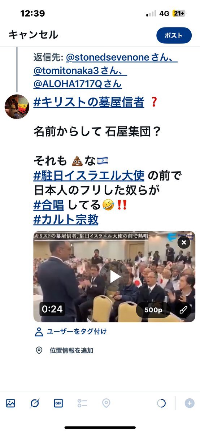The image size is (200, 433).
Task: Tap the #カルト宗教 hashtag
Action: pyautogui.click(x=66, y=220)
